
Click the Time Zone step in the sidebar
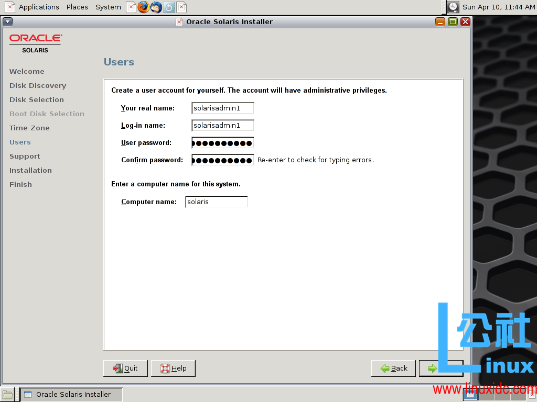[29, 128]
